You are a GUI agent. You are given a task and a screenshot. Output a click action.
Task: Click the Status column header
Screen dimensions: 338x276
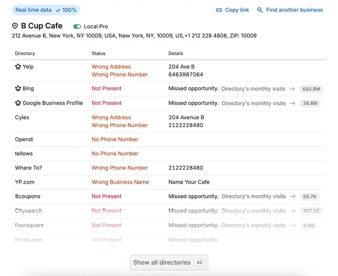tap(99, 53)
